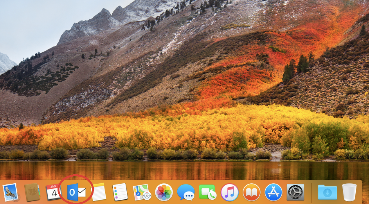Launch the iBooks app
The image size is (369, 204).
click(x=252, y=192)
